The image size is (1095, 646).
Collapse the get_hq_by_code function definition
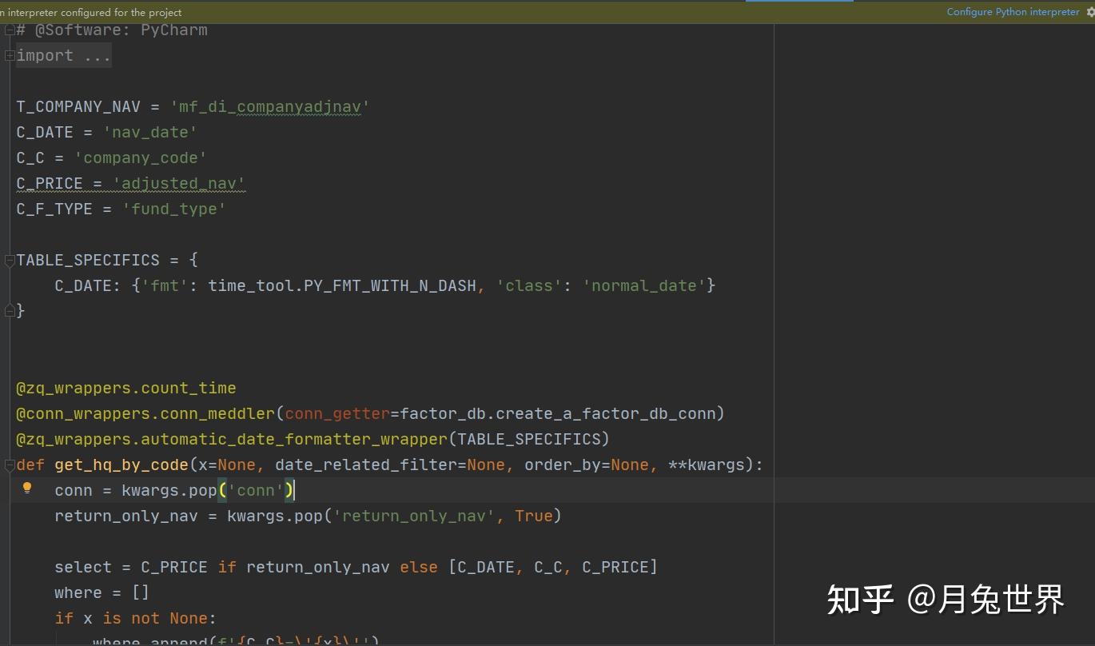click(9, 465)
